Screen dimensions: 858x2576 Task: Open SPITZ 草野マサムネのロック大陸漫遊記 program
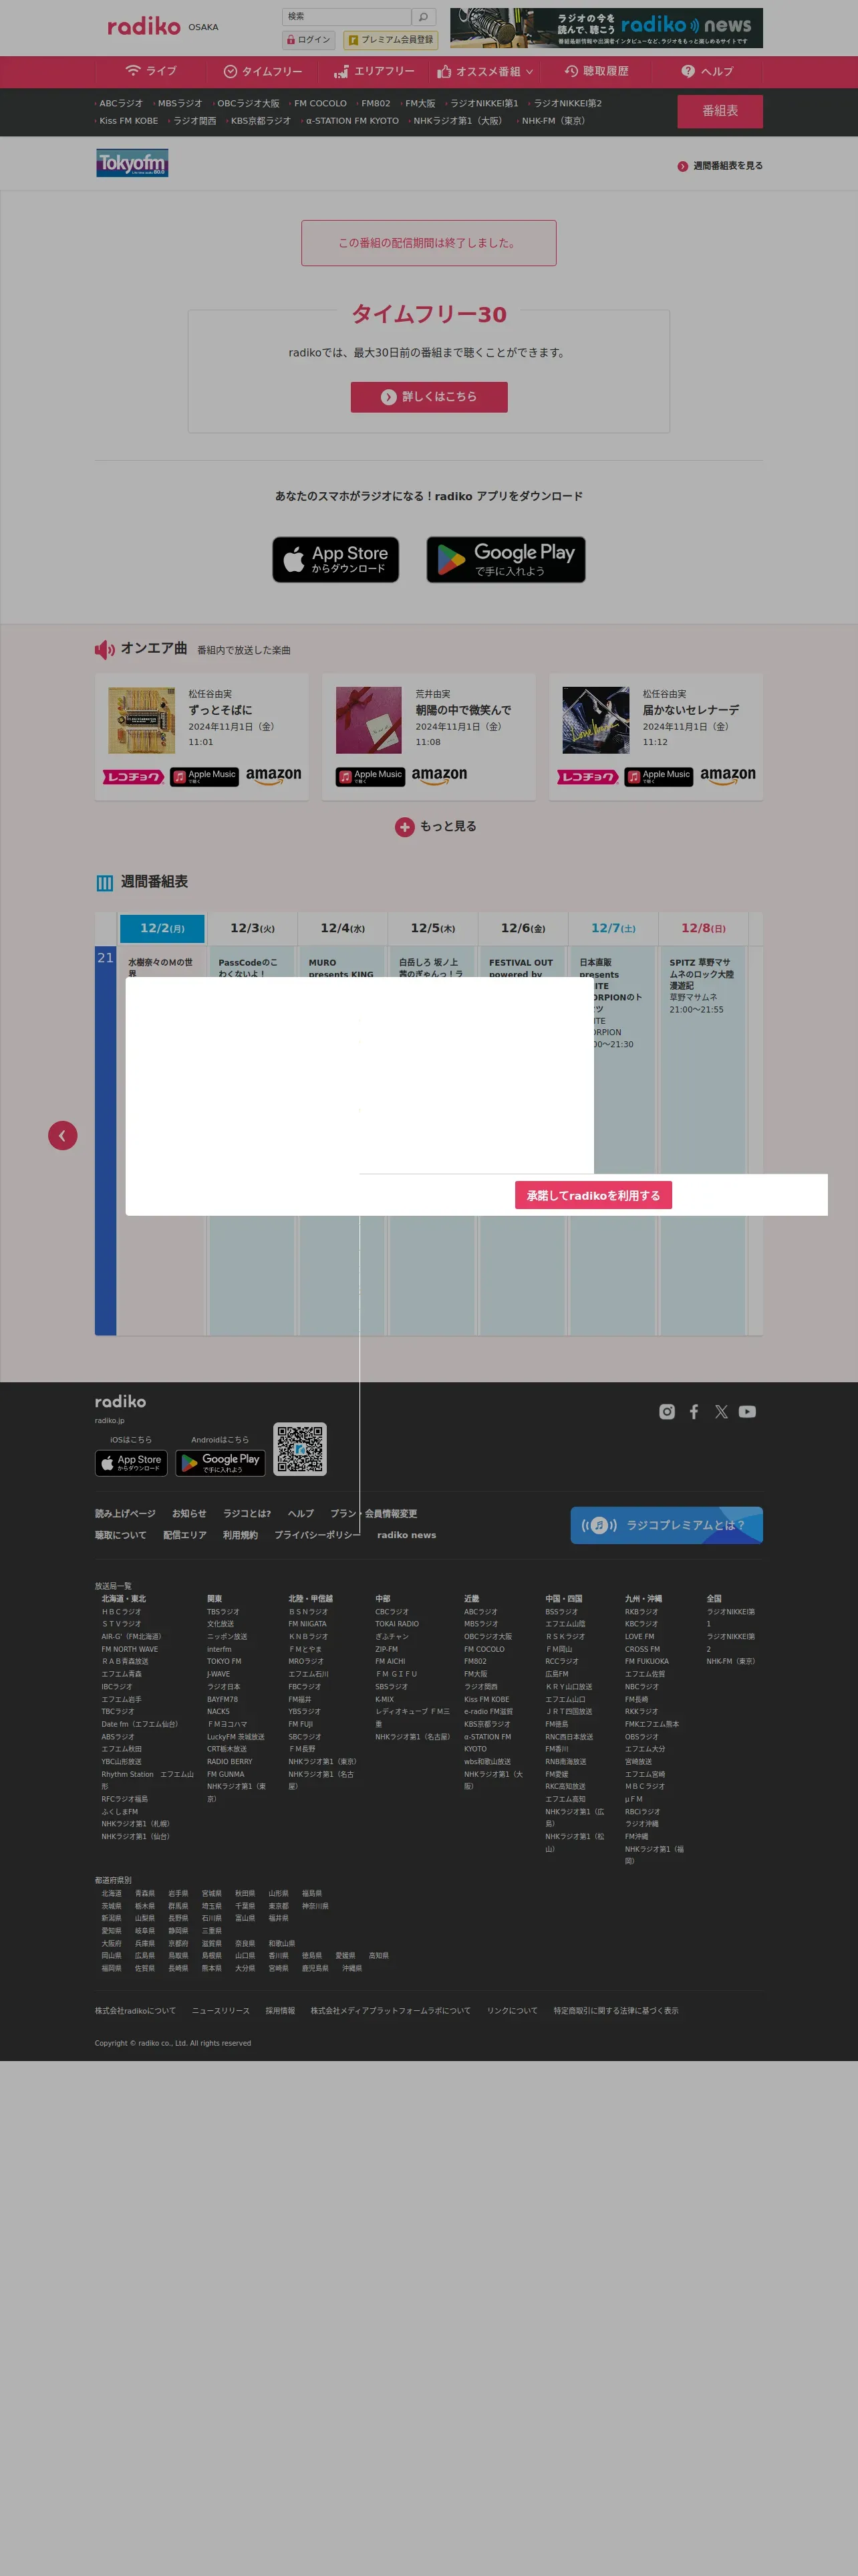coord(702,985)
